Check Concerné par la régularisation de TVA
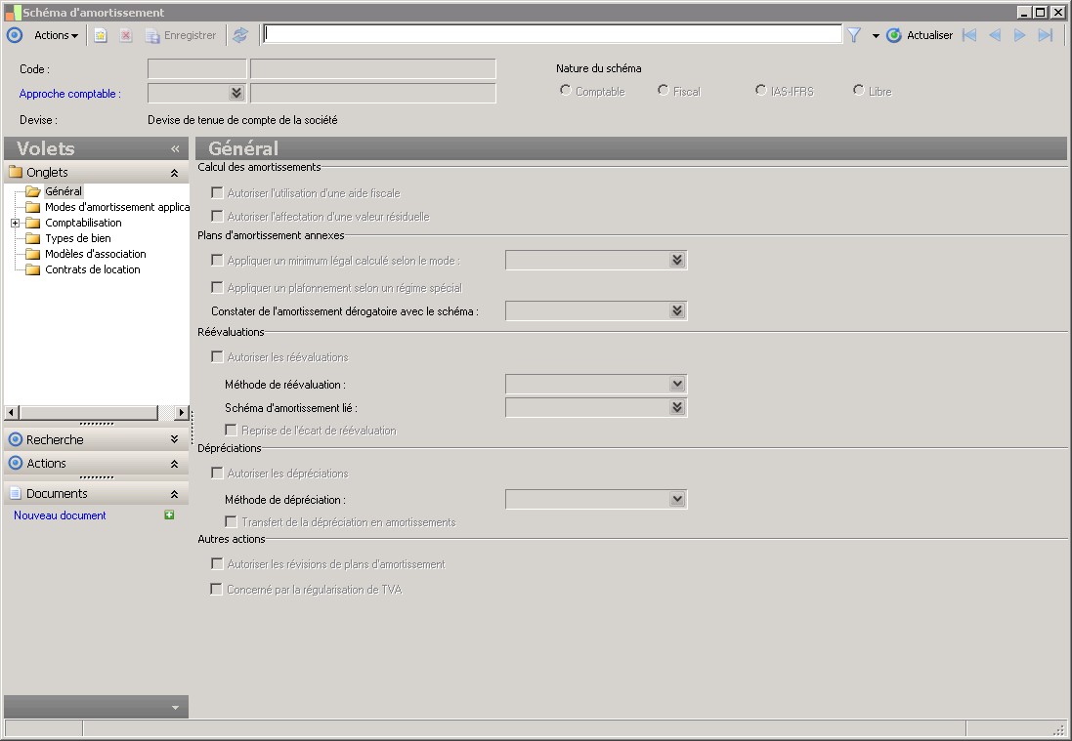 (216, 588)
